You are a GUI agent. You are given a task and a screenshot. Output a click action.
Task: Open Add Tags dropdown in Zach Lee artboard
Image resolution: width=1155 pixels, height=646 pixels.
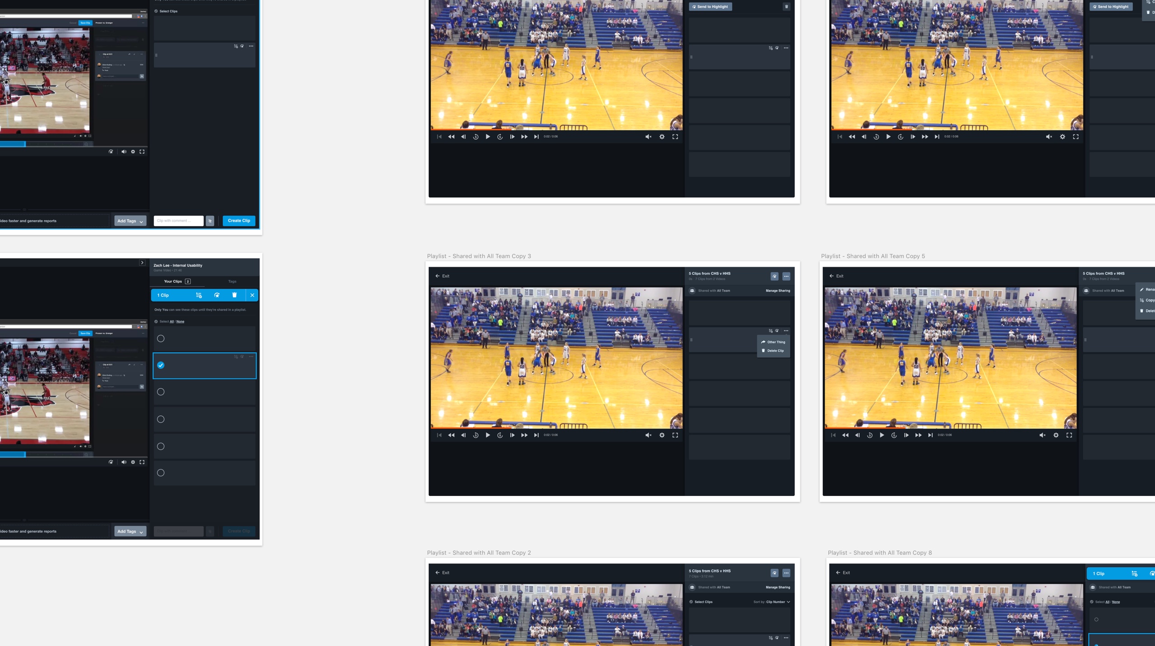[x=130, y=531]
